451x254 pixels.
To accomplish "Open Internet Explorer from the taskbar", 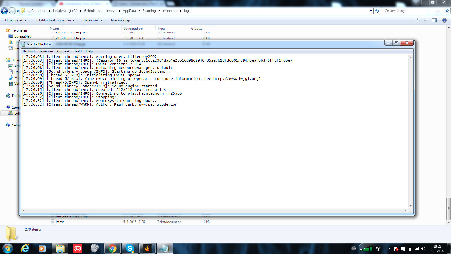I will (25, 248).
